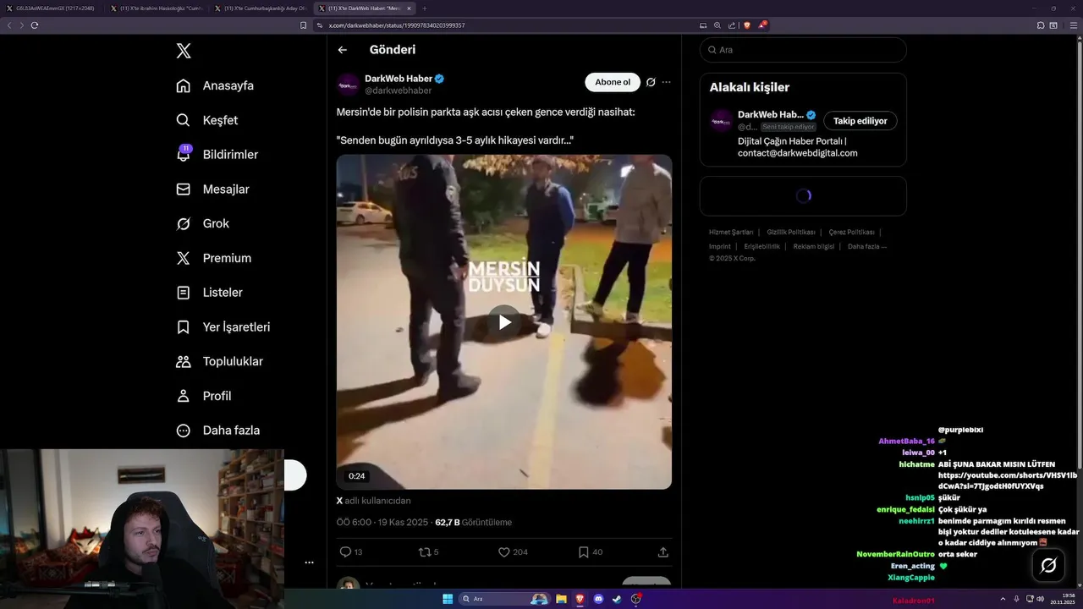Open post three-dot more menu
The width and height of the screenshot is (1083, 609).
667,82
